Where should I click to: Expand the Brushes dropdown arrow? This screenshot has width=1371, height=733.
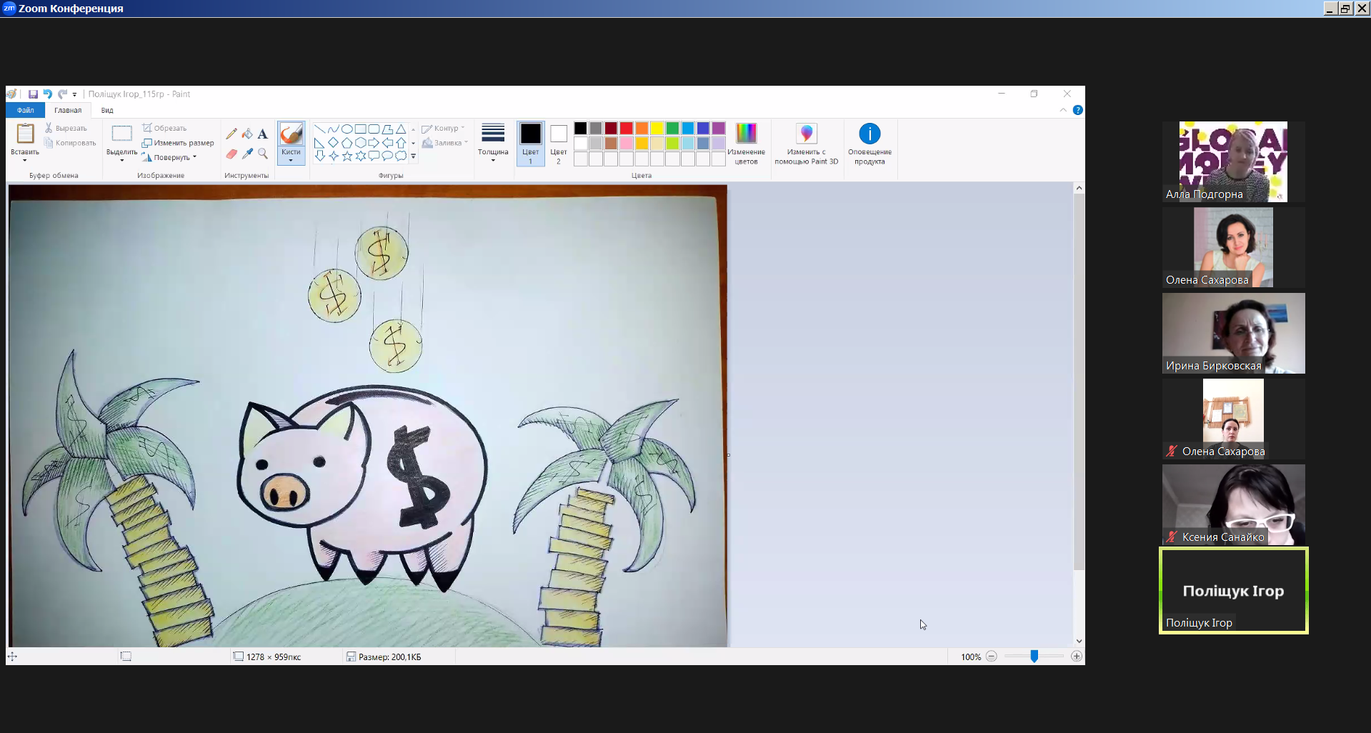(291, 160)
